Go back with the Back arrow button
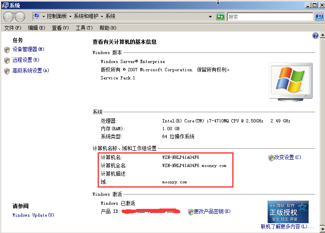Viewport: 325px width, 233px height. click(9, 17)
